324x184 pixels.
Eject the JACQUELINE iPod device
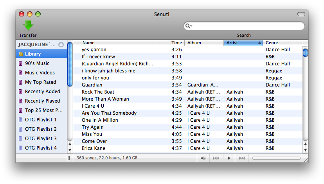(x=61, y=45)
